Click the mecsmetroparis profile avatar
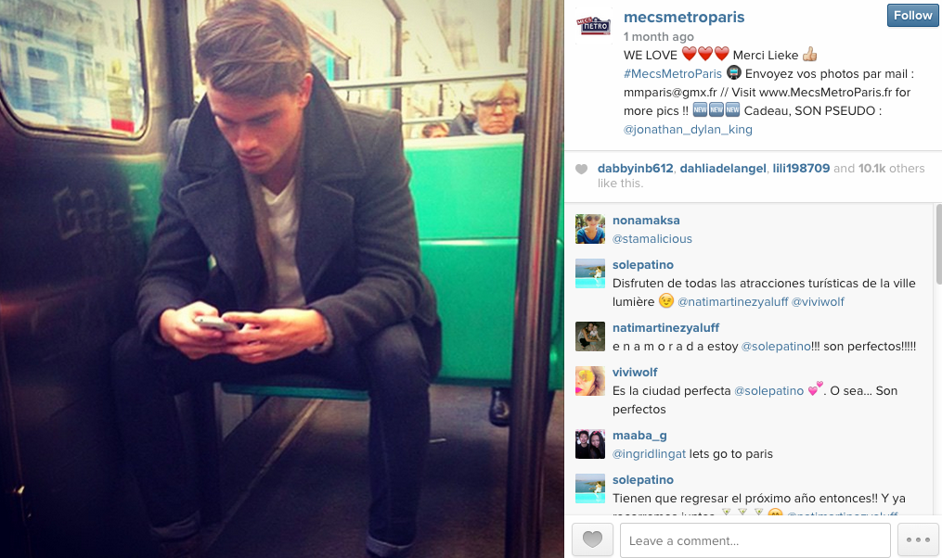This screenshot has width=942, height=558. tap(593, 26)
